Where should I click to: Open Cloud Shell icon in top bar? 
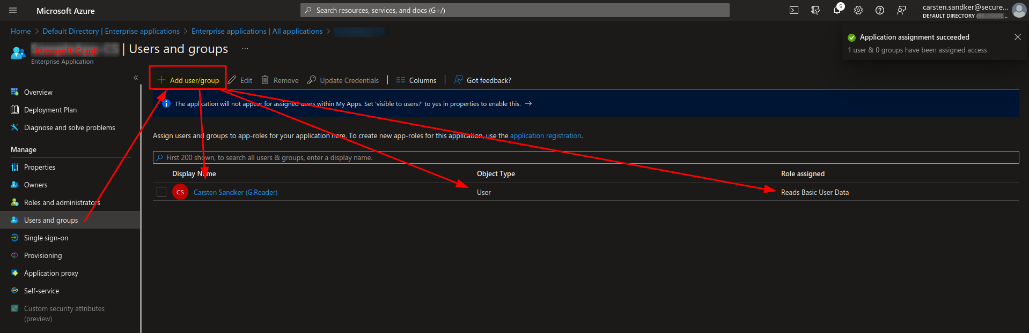point(794,10)
